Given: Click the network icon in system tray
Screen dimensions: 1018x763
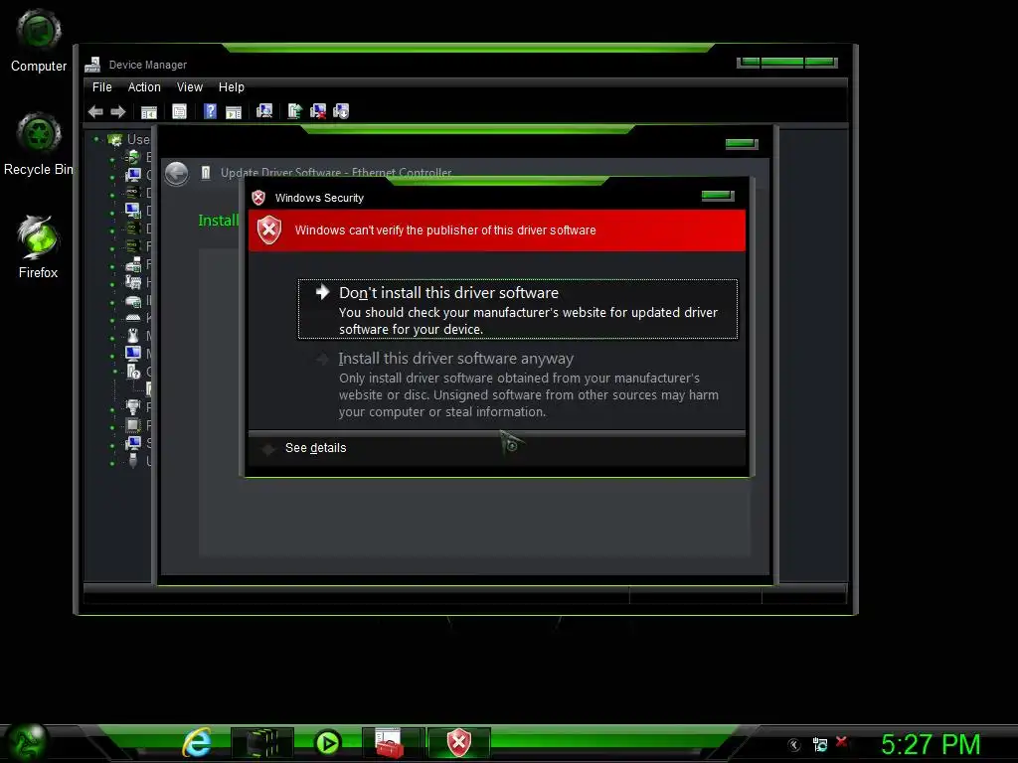Looking at the screenshot, I should [820, 744].
